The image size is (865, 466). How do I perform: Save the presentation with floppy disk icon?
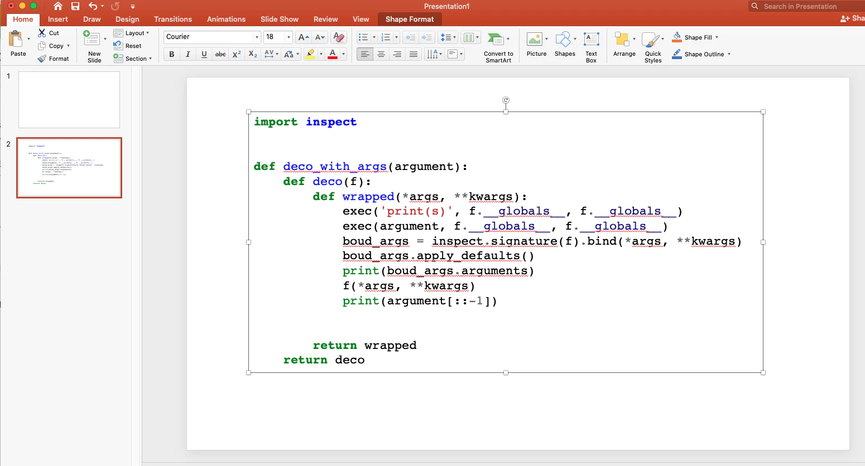(x=75, y=6)
